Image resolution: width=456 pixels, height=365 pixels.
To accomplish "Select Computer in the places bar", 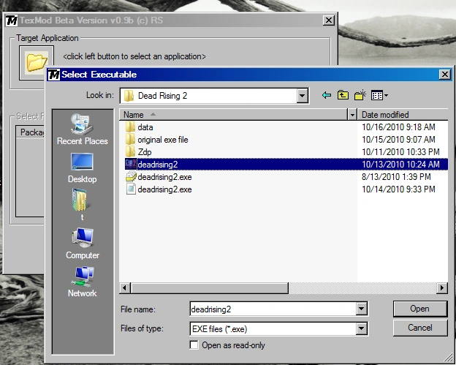I will point(83,244).
